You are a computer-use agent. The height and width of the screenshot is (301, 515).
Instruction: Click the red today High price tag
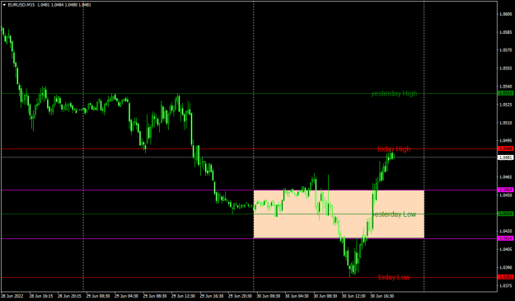click(x=506, y=149)
